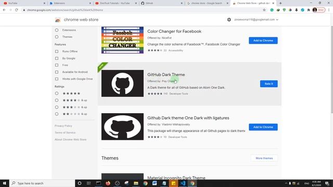
Task: Click the Chrome Web Store rainbow logo
Action: coord(58,20)
